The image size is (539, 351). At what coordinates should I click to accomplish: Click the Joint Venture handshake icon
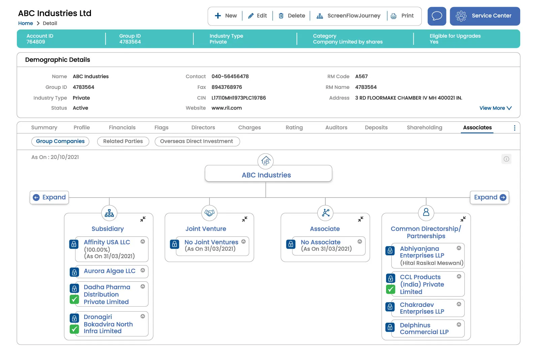[x=209, y=213]
